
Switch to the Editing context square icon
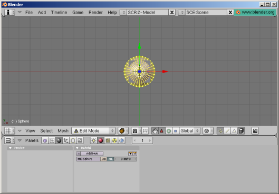[x=73, y=140]
